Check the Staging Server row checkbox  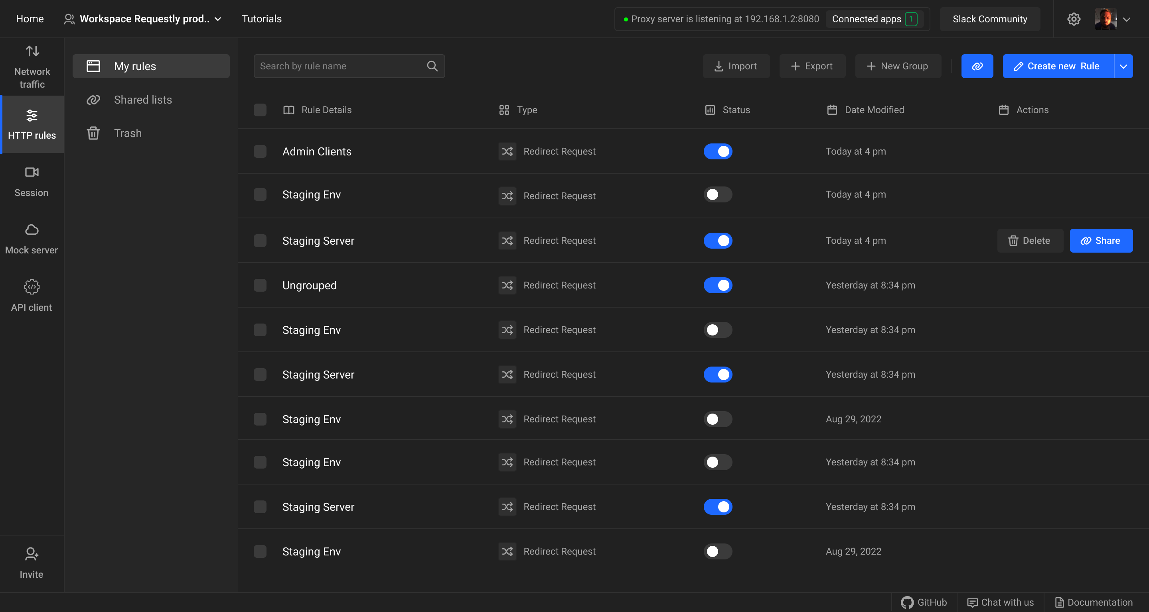pyautogui.click(x=261, y=241)
